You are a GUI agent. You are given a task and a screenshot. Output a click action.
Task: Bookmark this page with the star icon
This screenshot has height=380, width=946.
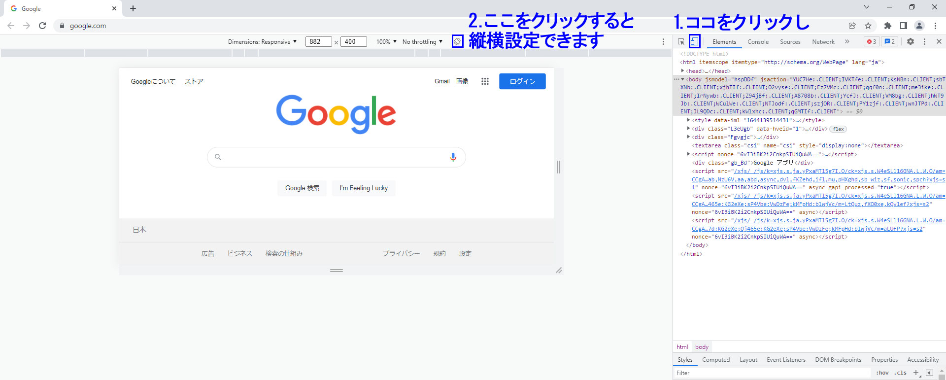[x=868, y=26]
